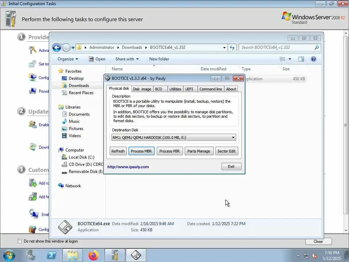Open the ipauly.com link
The width and height of the screenshot is (349, 262).
pos(128,167)
